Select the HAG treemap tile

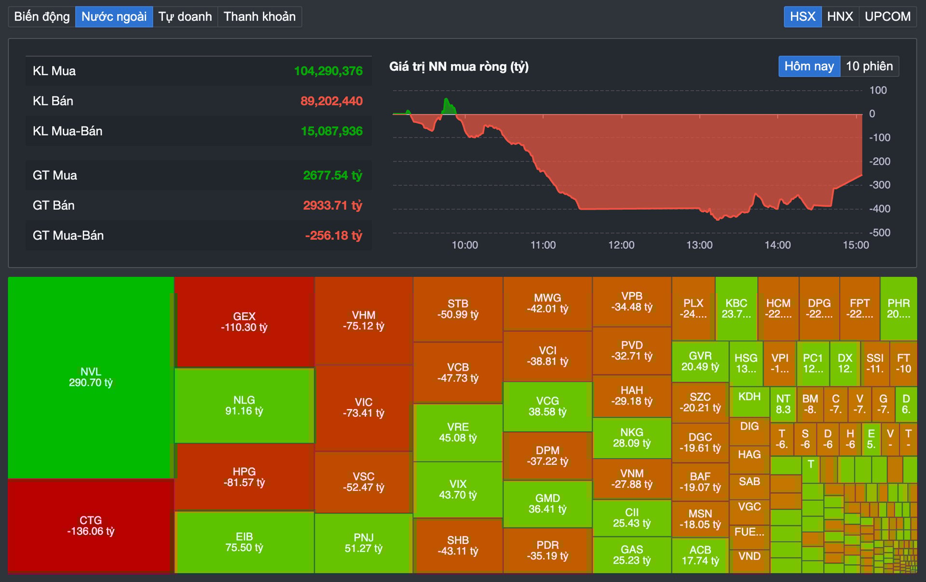pyautogui.click(x=749, y=460)
